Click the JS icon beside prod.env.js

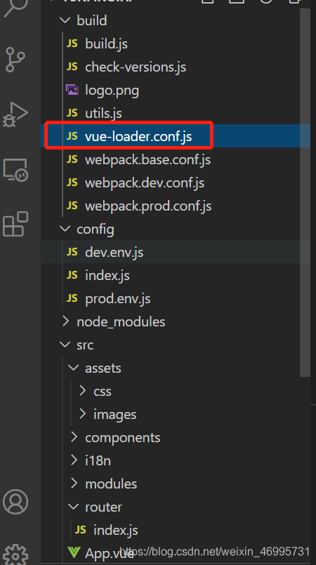click(72, 298)
